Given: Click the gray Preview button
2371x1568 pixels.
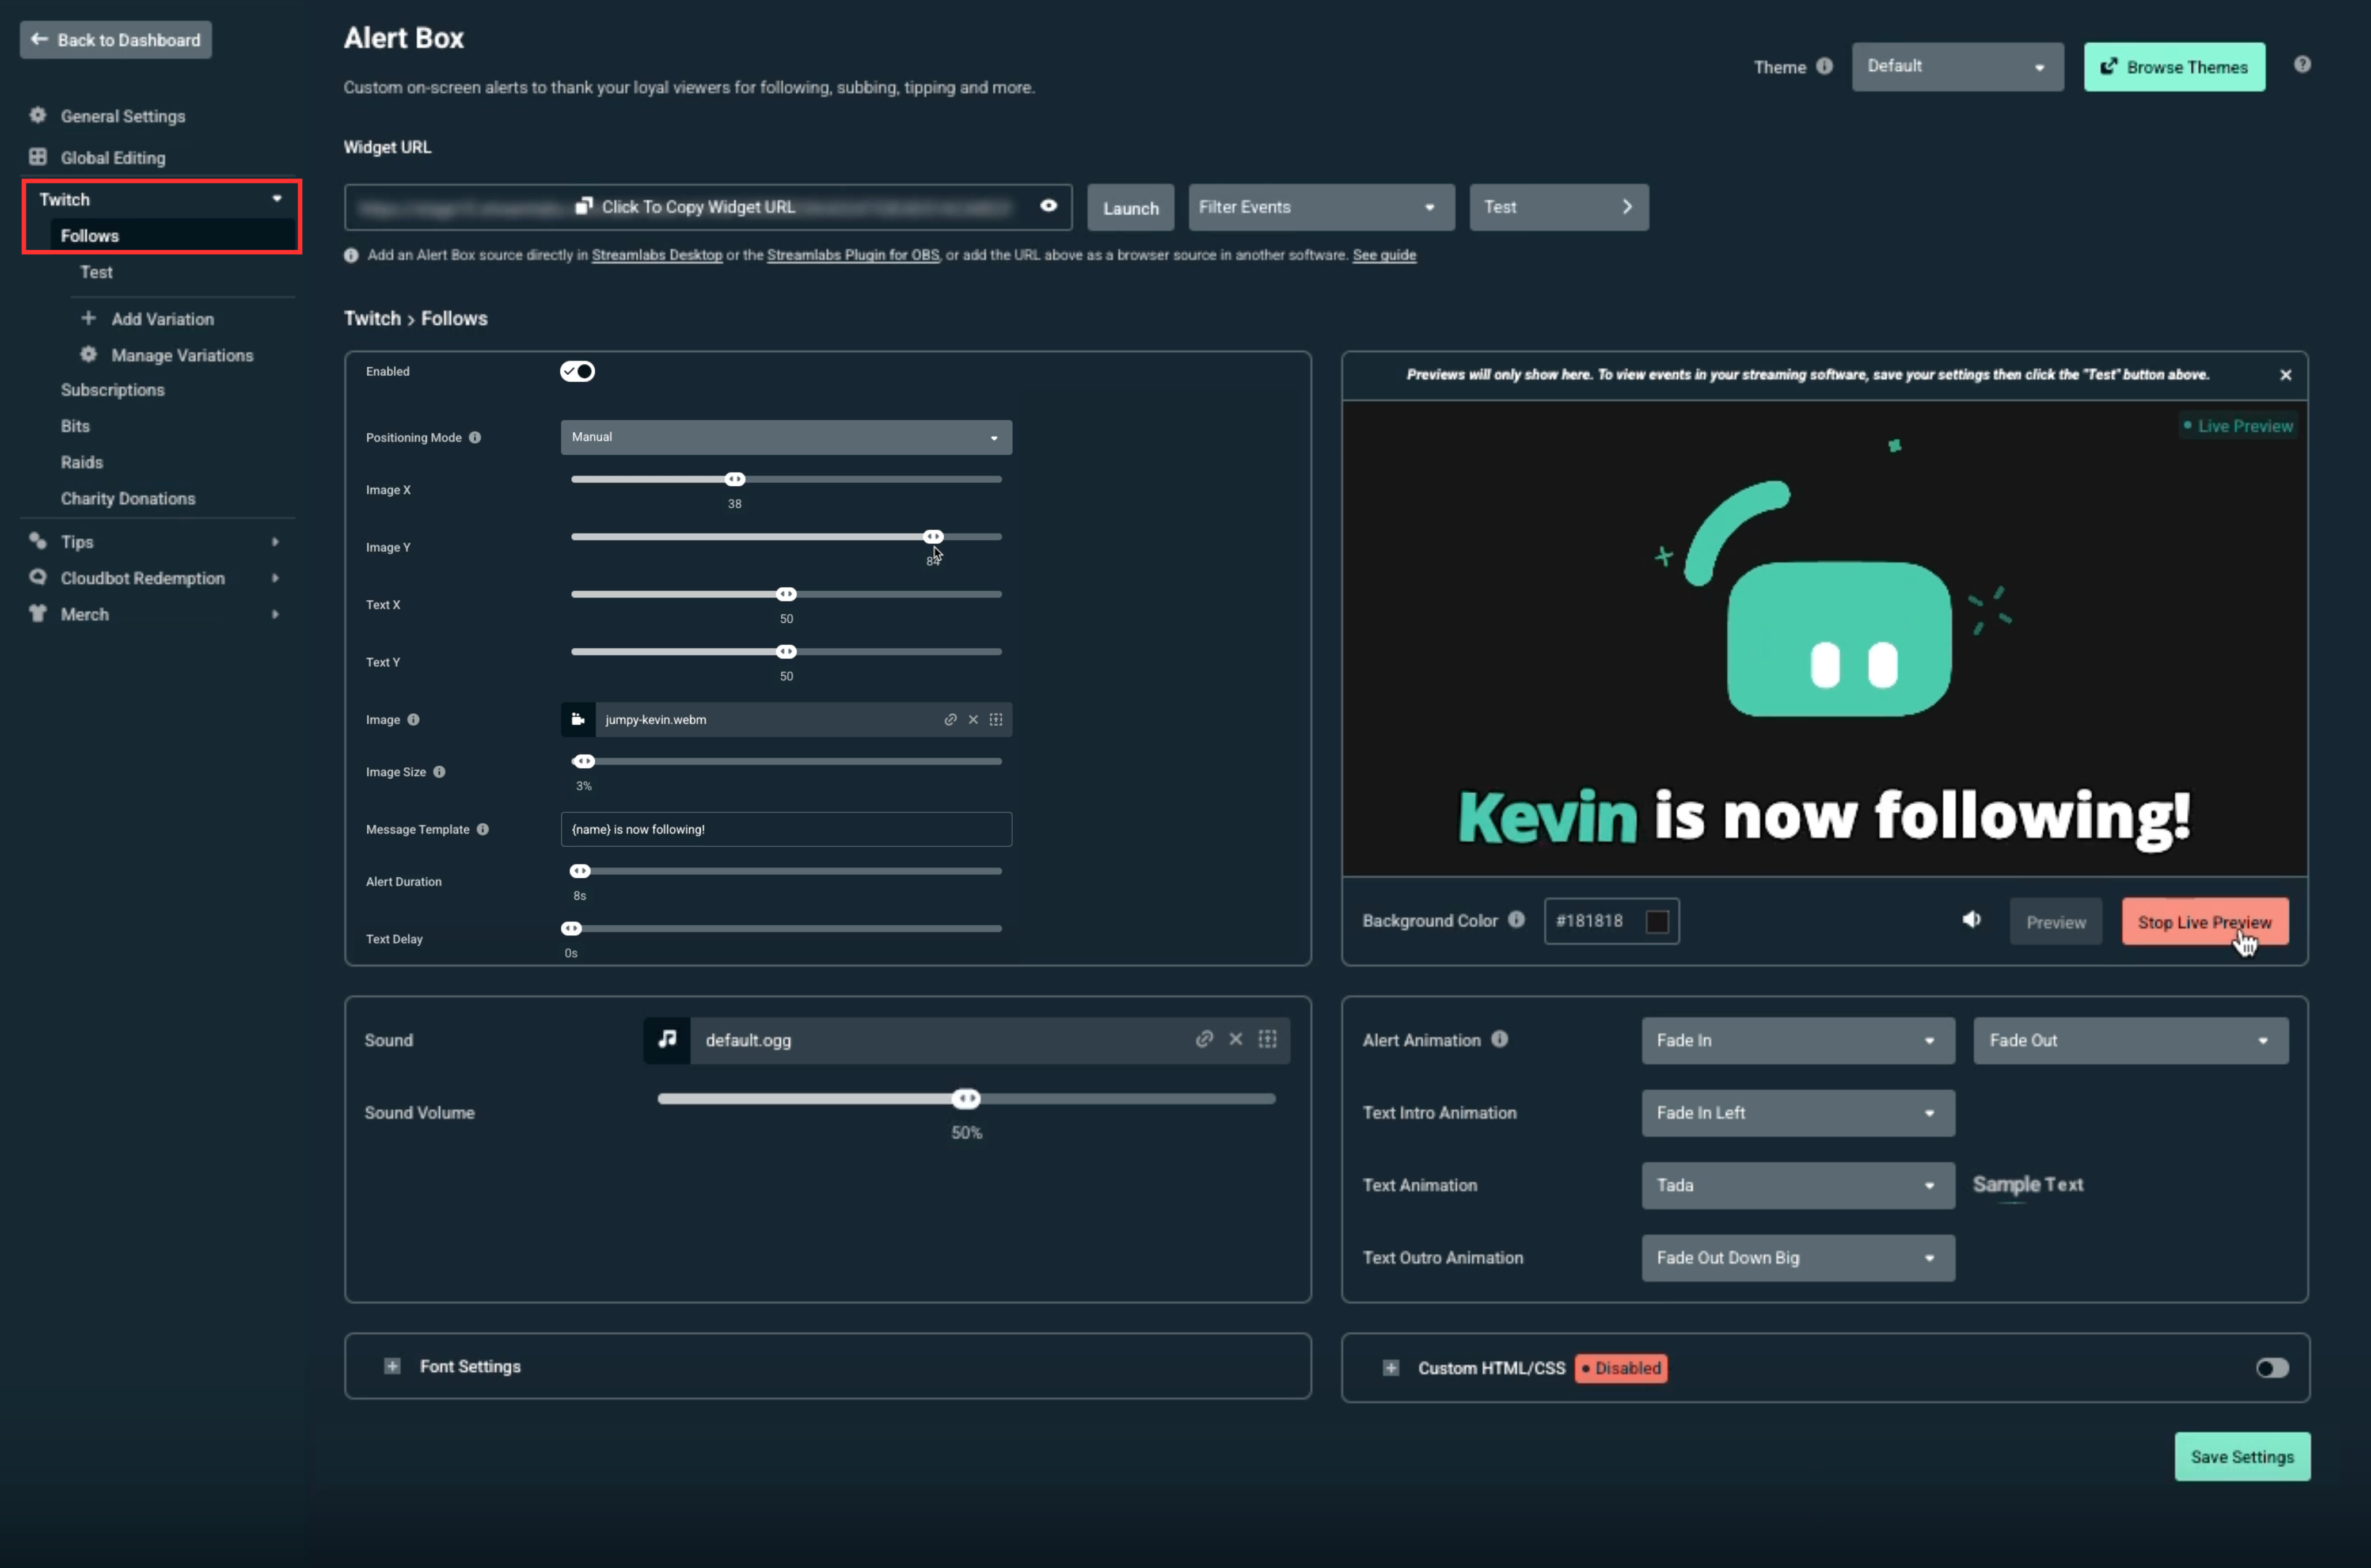Looking at the screenshot, I should pyautogui.click(x=2056, y=921).
